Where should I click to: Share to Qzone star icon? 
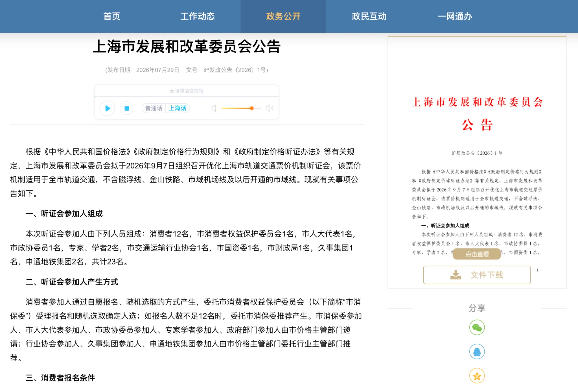[x=477, y=376]
